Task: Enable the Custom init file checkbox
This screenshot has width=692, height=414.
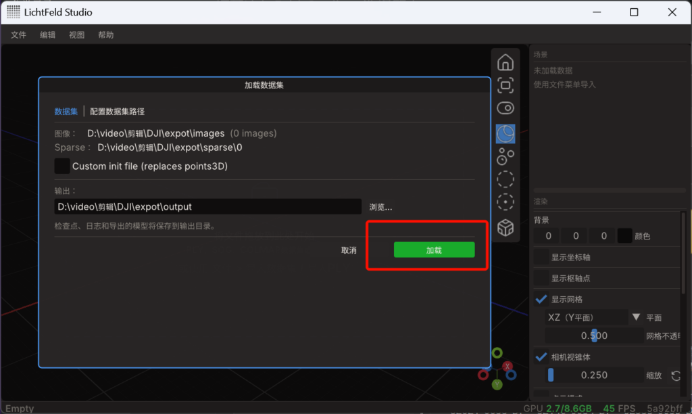Action: 62,166
